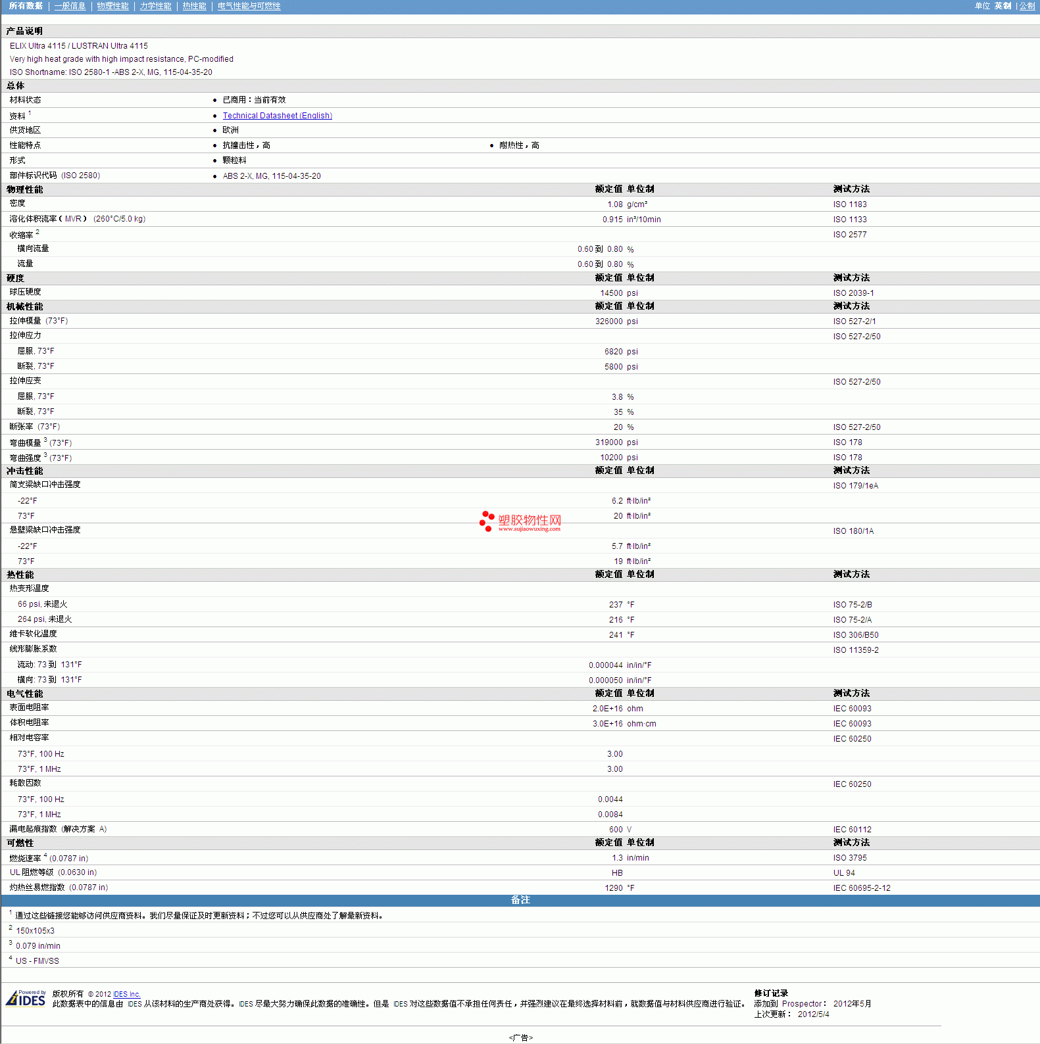This screenshot has width=1040, height=1044.
Task: Click footnote 1 beside 资料
Action: click(x=30, y=113)
